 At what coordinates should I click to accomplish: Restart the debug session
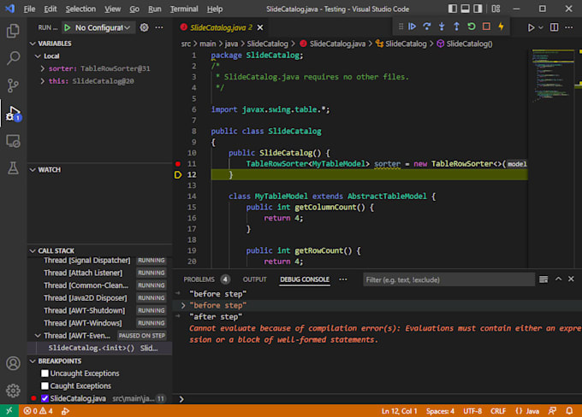pos(472,26)
